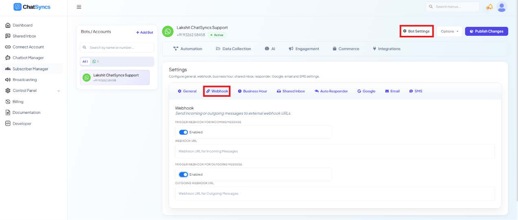Open the Business Hour tab
Image resolution: width=518 pixels, height=220 pixels.
pyautogui.click(x=252, y=91)
